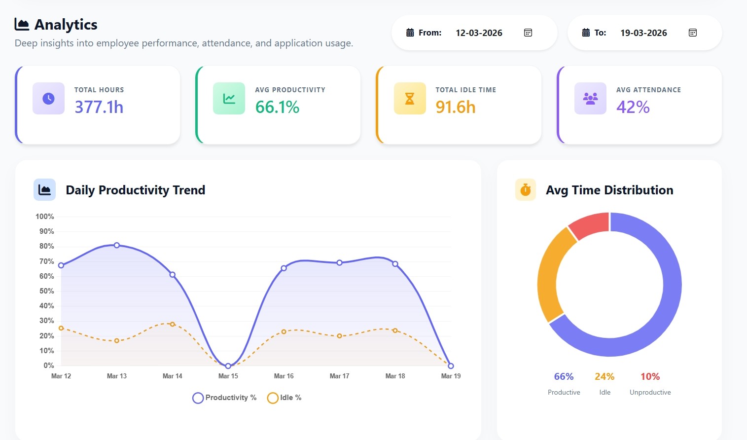Open the To date picker
This screenshot has width=747, height=440.
pos(692,32)
